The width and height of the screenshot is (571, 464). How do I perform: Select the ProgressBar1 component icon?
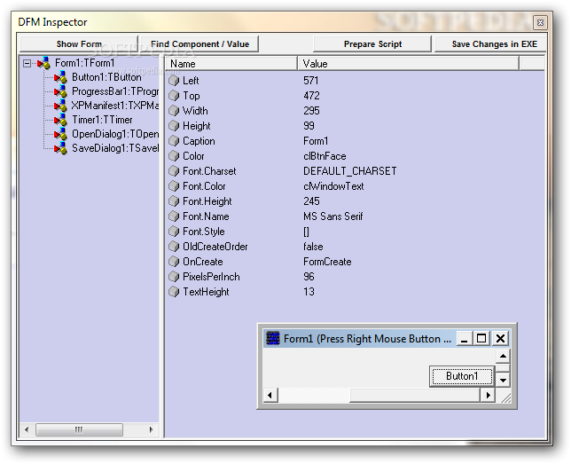click(60, 91)
